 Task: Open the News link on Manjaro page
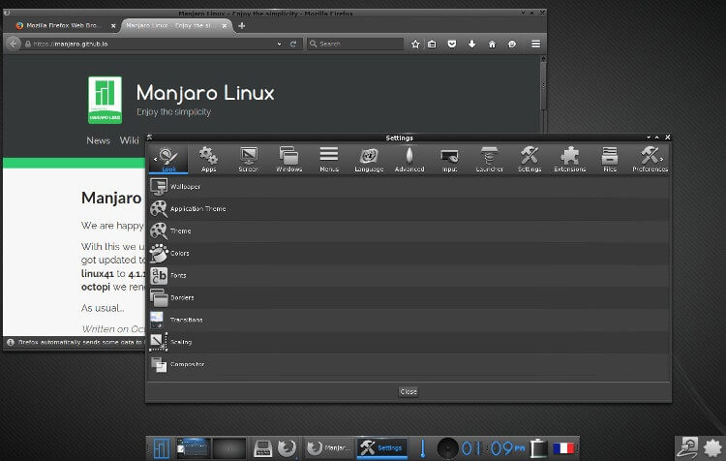[x=98, y=140]
